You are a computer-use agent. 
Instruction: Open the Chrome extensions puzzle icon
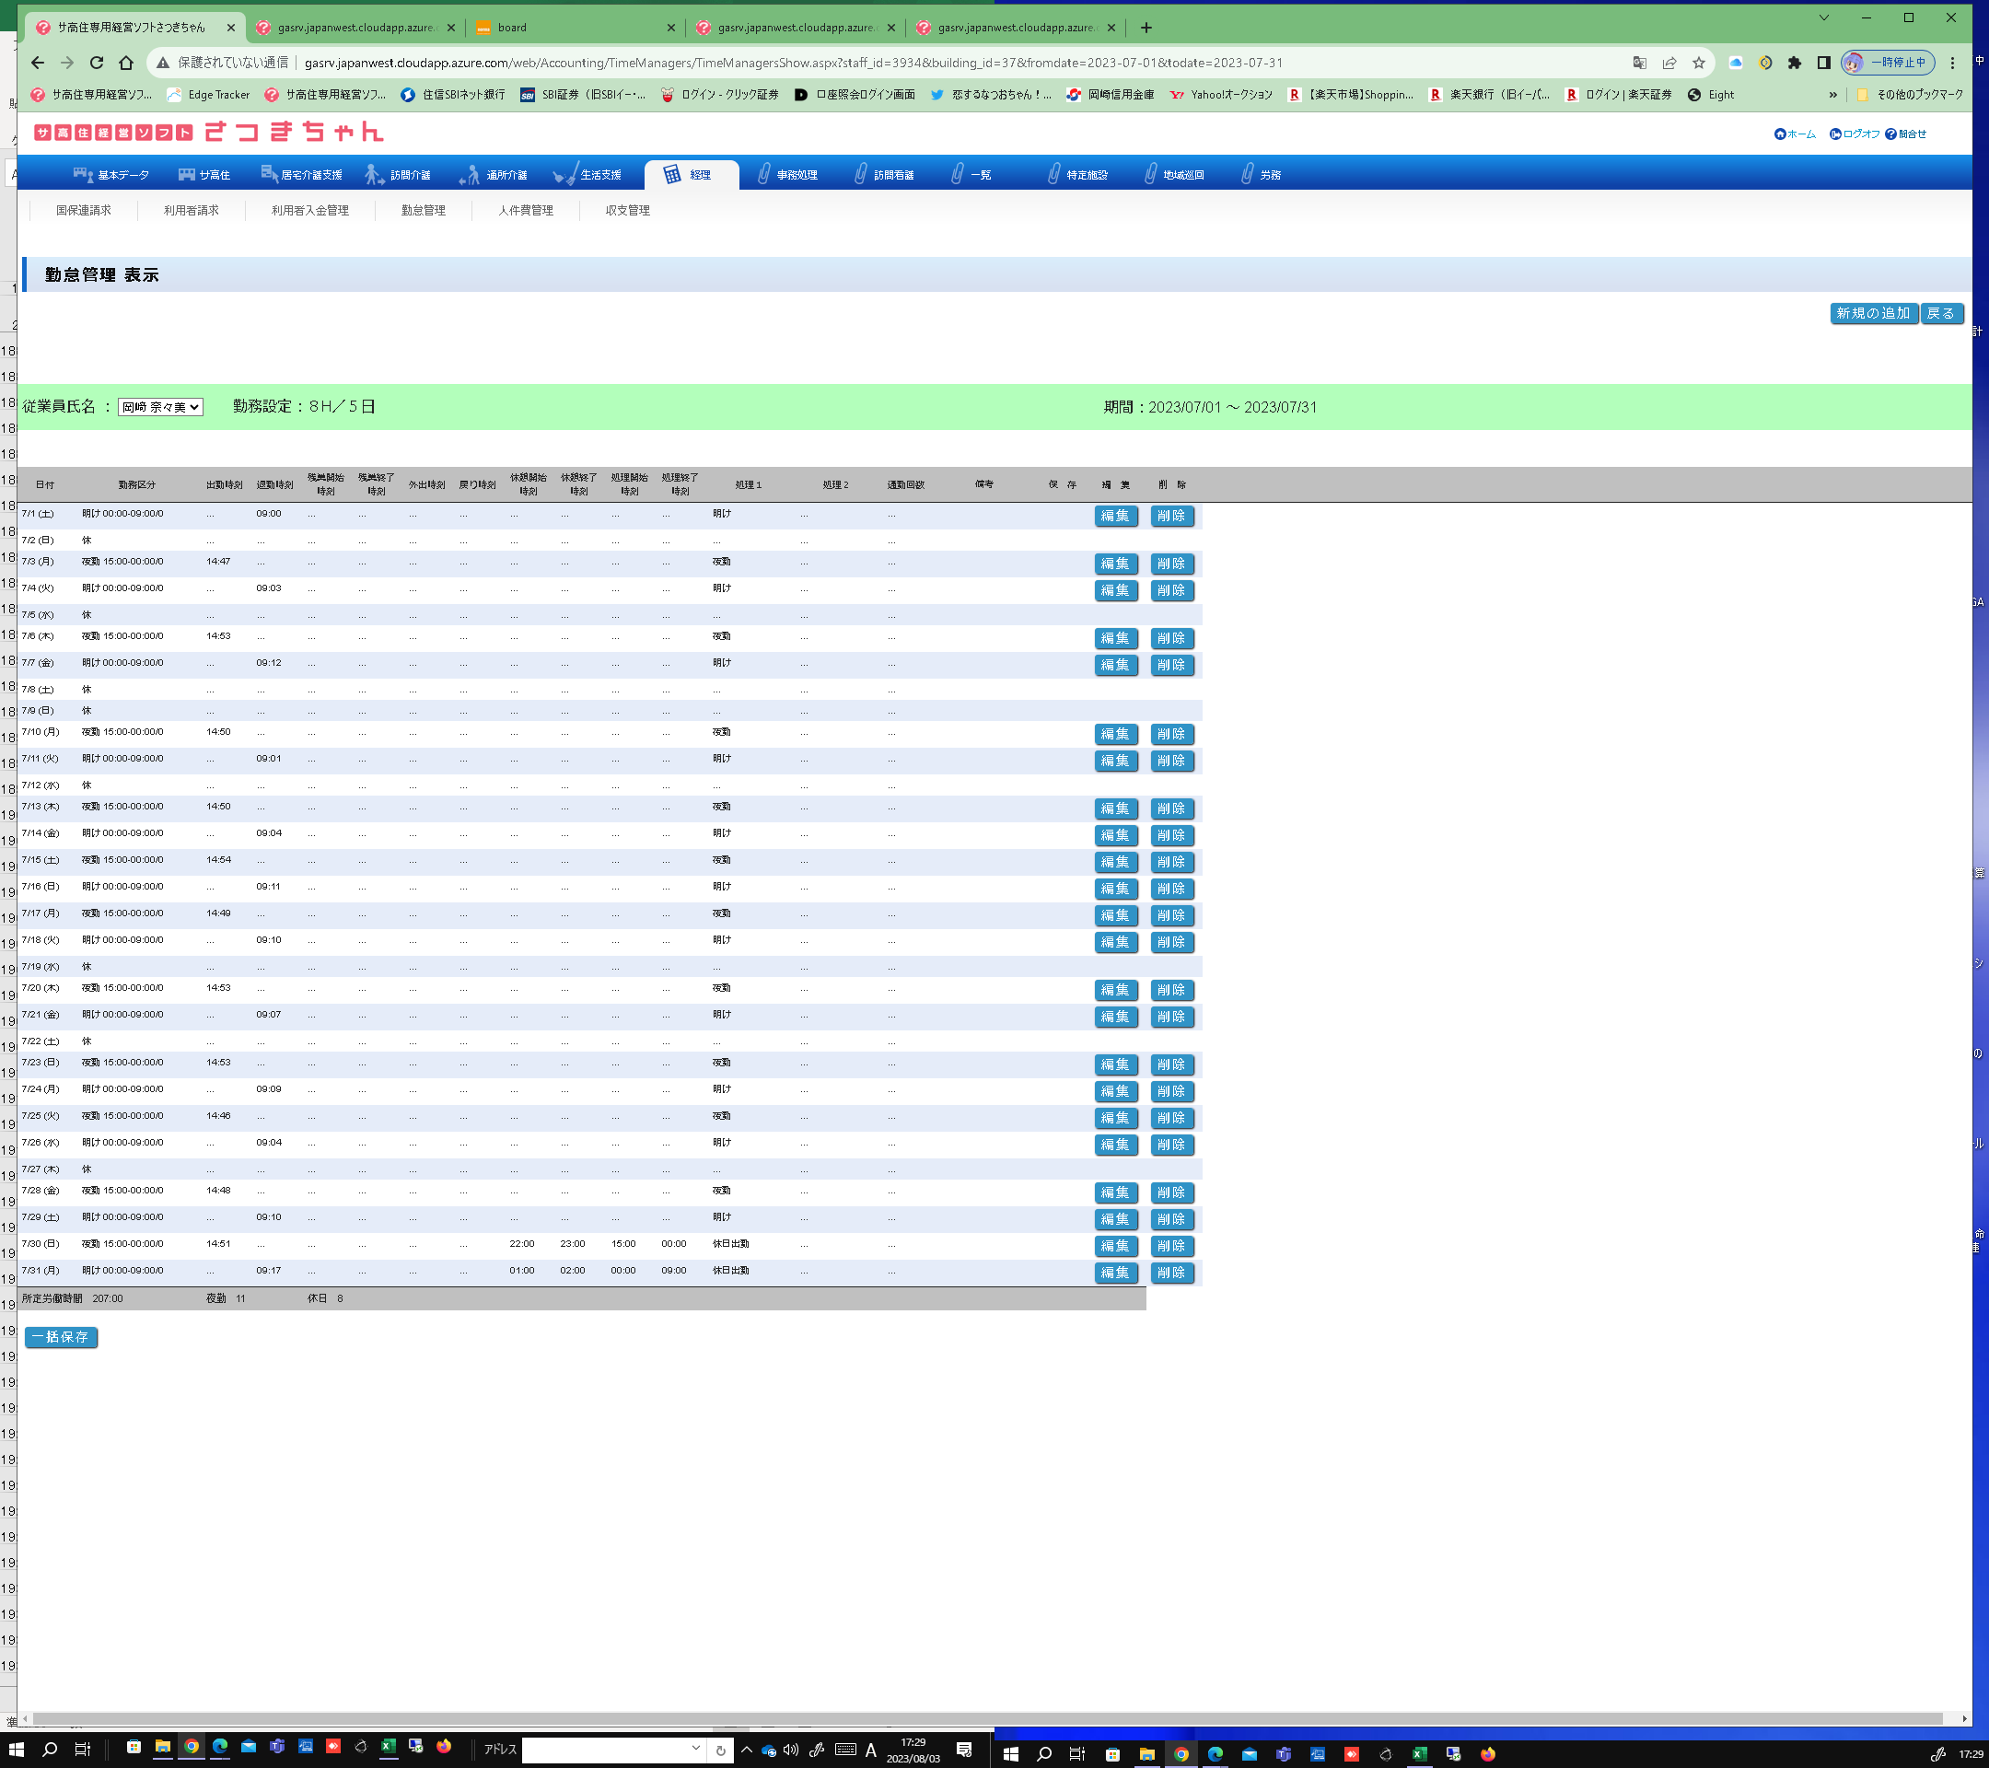coord(1795,63)
